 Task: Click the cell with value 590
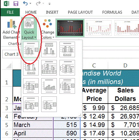click(67, 133)
